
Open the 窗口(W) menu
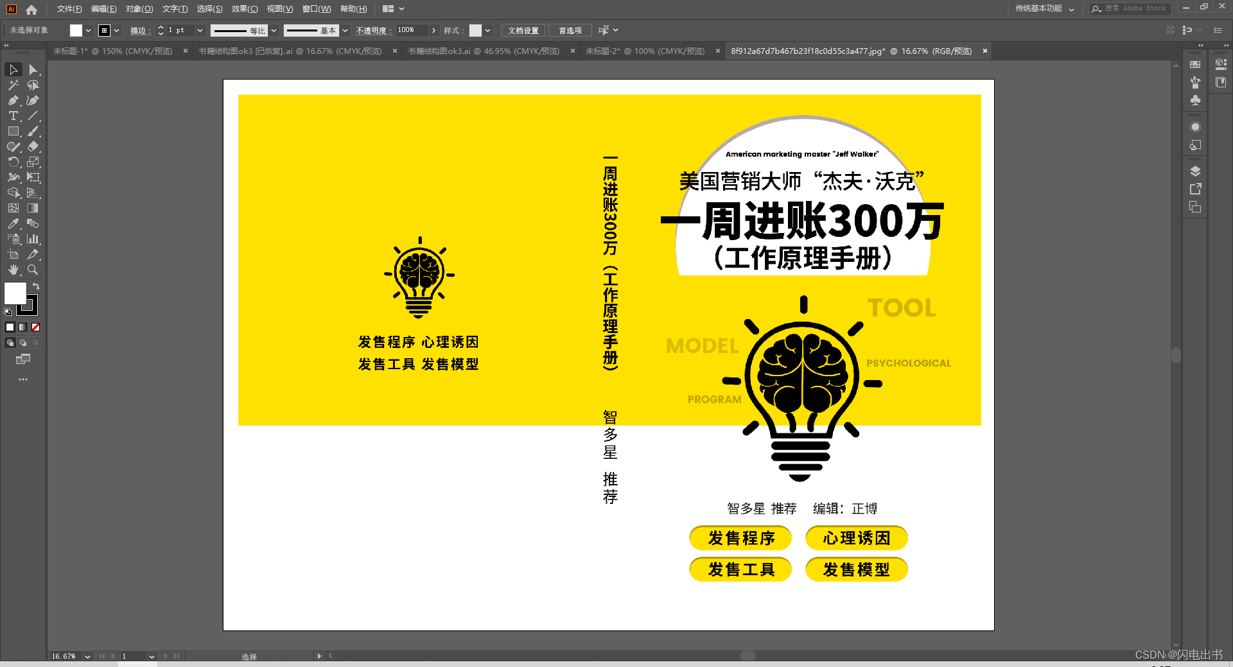click(x=317, y=9)
